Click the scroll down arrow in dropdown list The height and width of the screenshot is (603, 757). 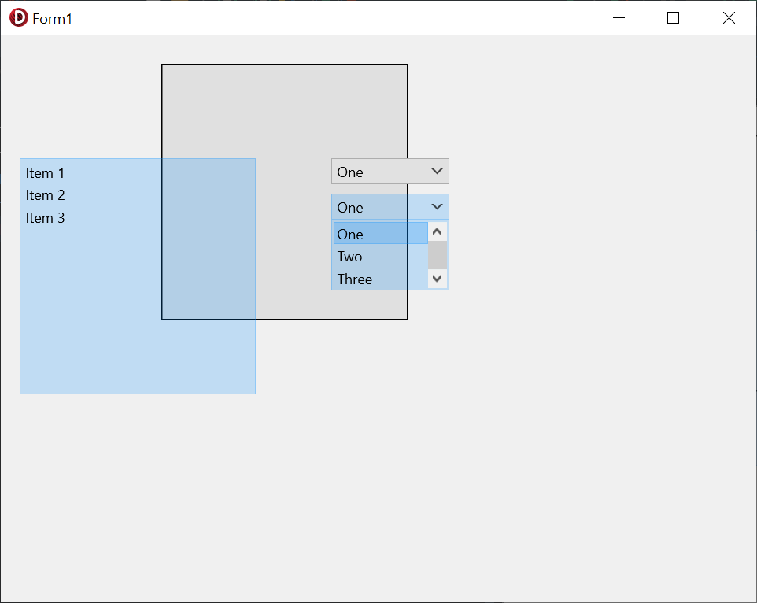[x=437, y=279]
